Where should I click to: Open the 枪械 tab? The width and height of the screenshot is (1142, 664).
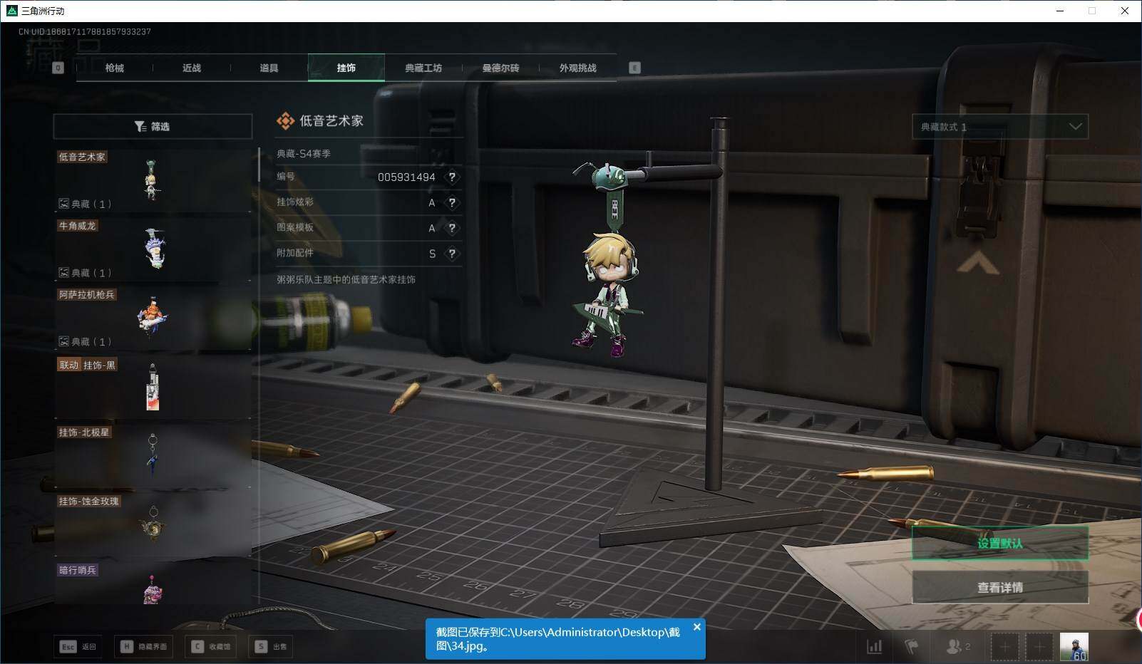[x=114, y=68]
